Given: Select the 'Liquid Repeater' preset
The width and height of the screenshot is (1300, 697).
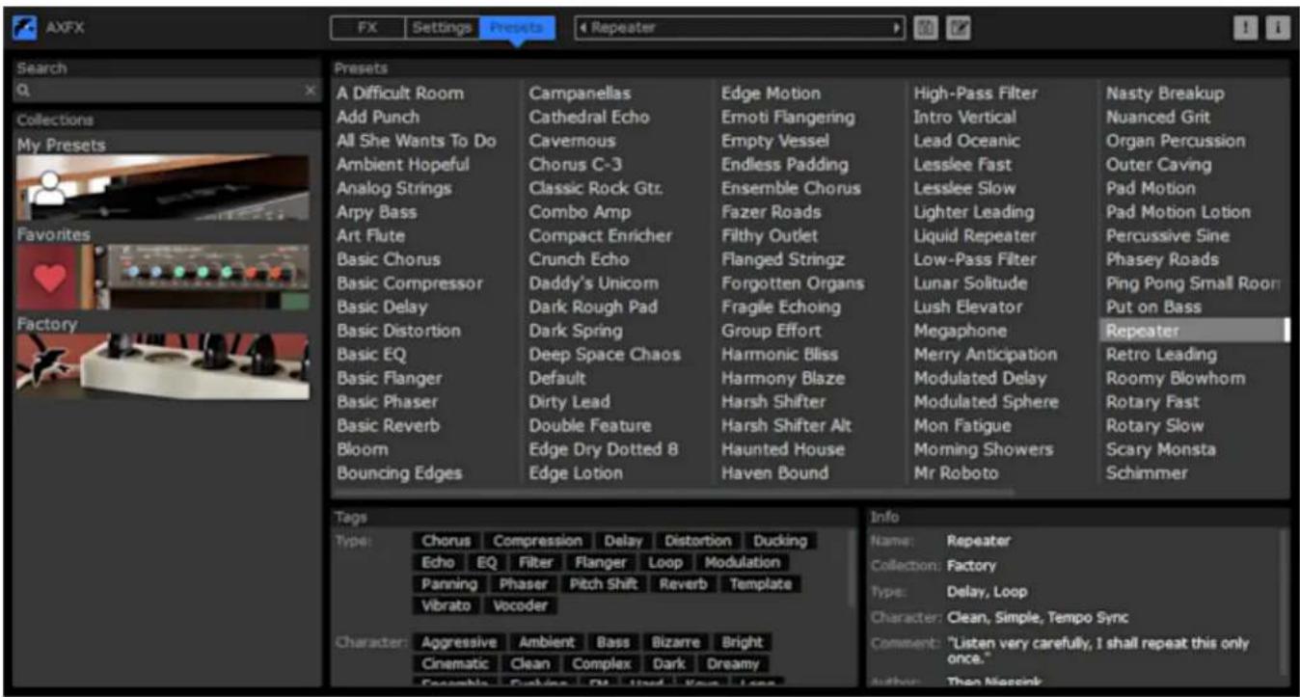Looking at the screenshot, I should [x=975, y=235].
